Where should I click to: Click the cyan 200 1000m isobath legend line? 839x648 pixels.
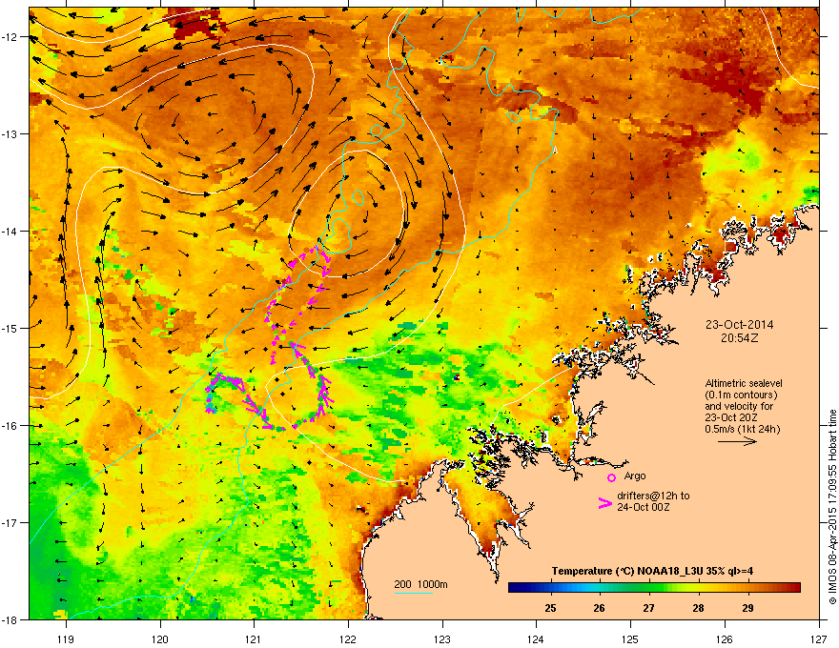coord(414,593)
